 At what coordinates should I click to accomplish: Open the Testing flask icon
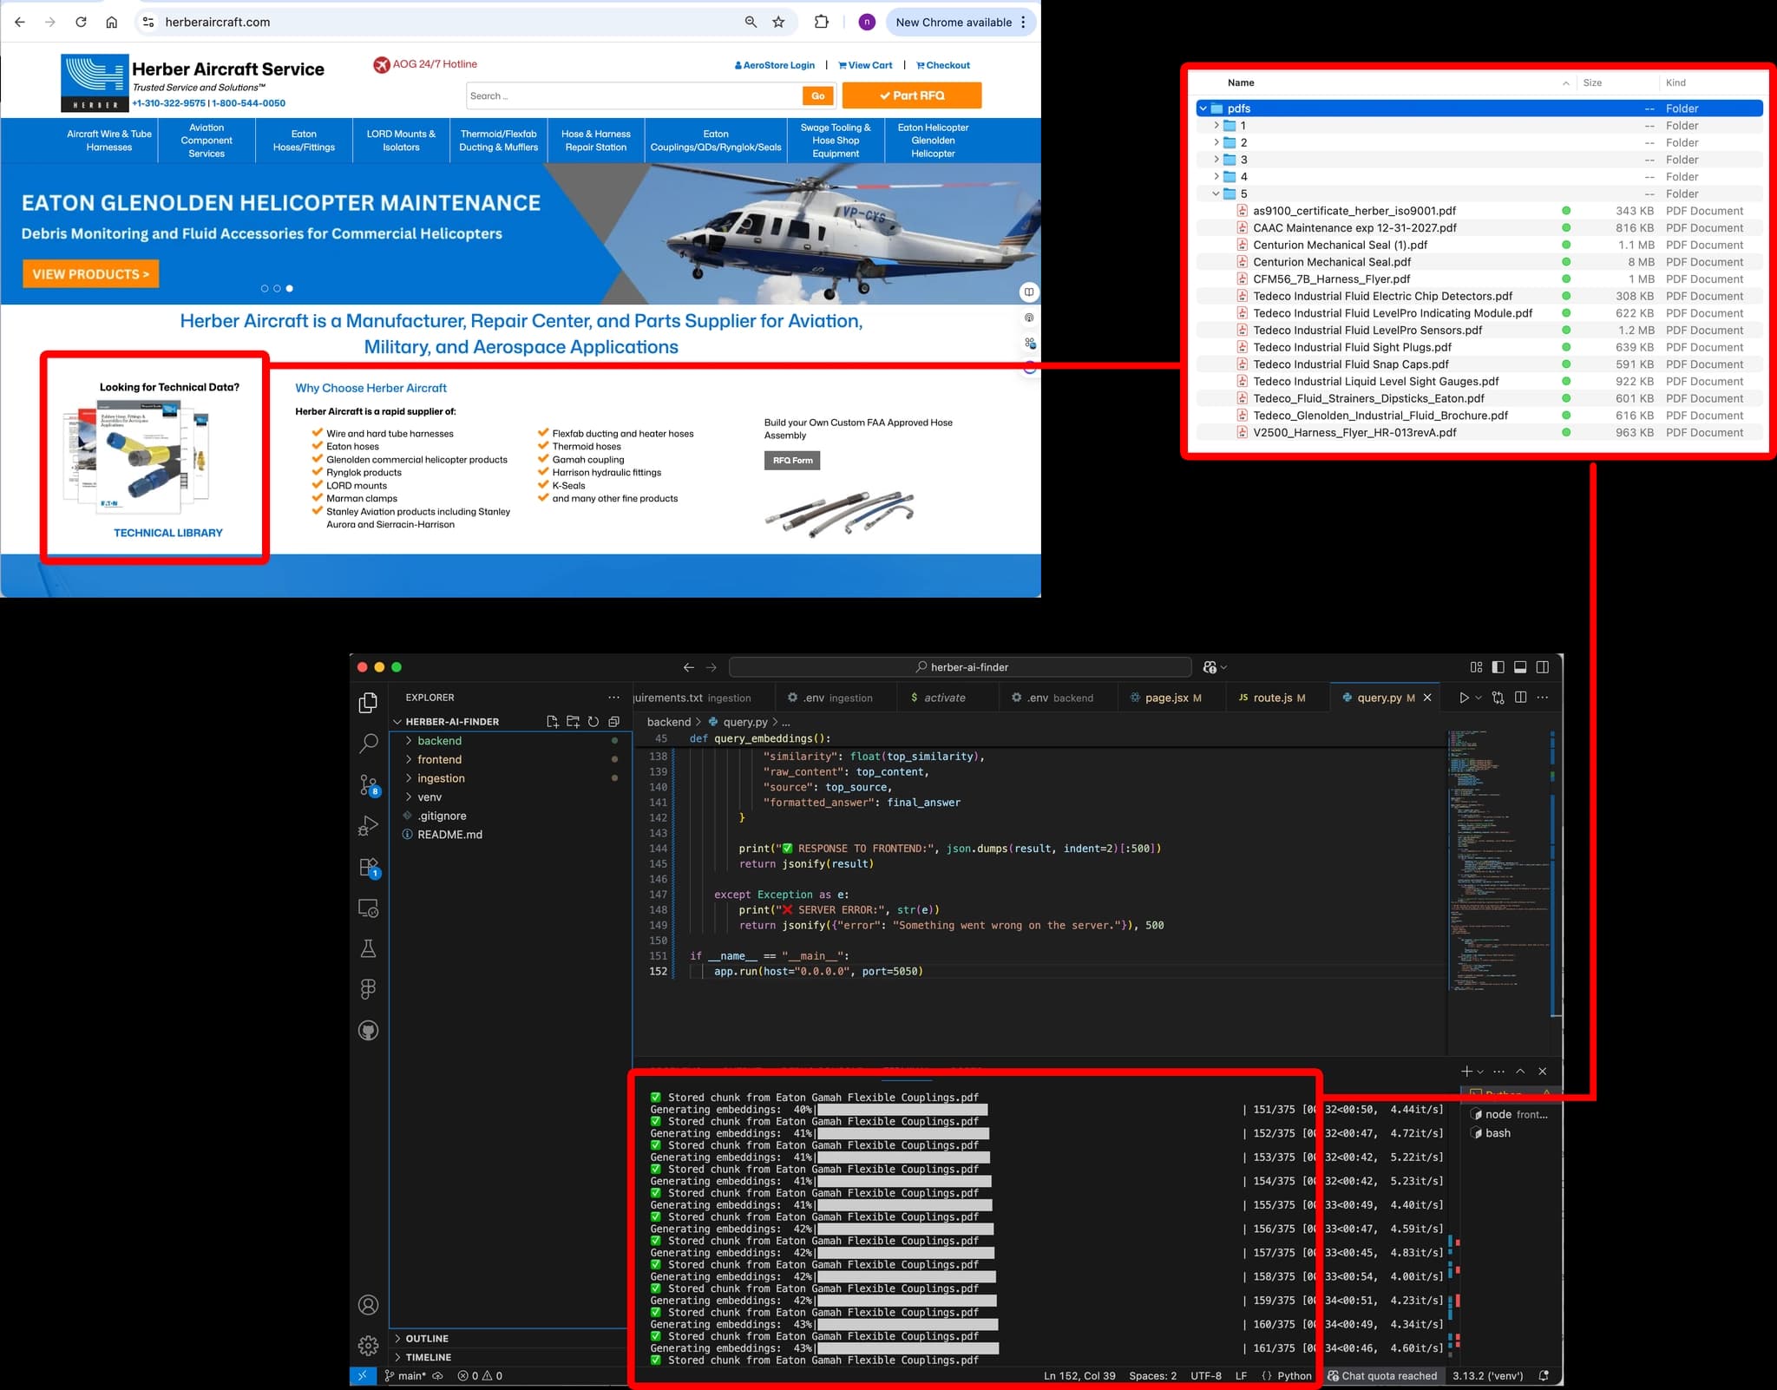point(368,948)
